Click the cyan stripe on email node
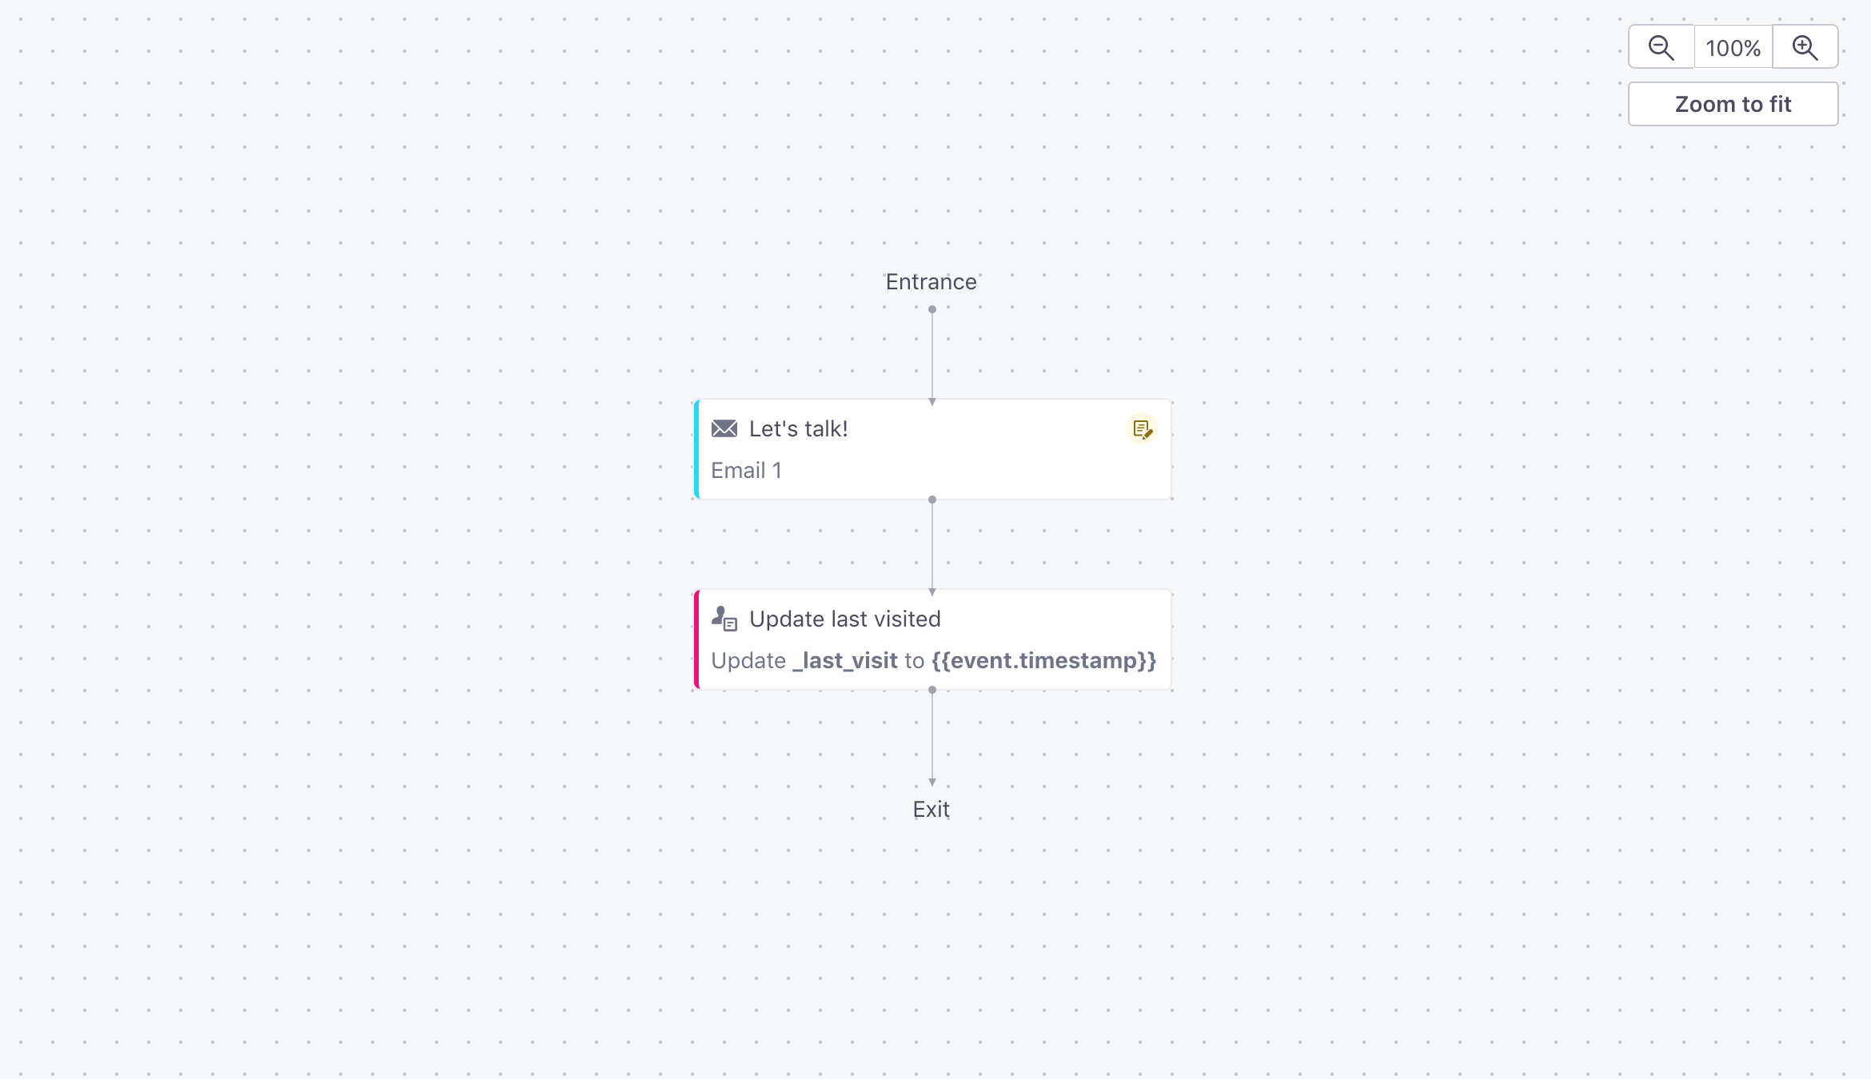This screenshot has height=1079, width=1871. (696, 449)
